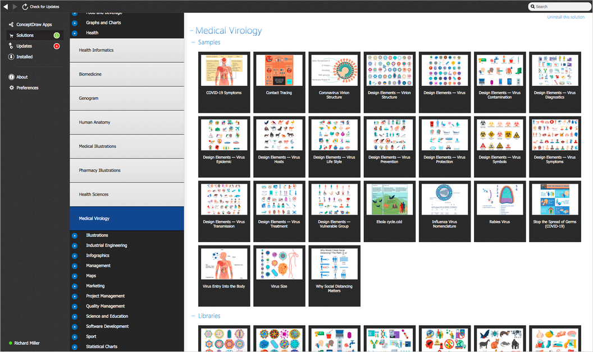Open Coronavirus Virion Structure sample
Image resolution: width=593 pixels, height=352 pixels.
(x=334, y=82)
